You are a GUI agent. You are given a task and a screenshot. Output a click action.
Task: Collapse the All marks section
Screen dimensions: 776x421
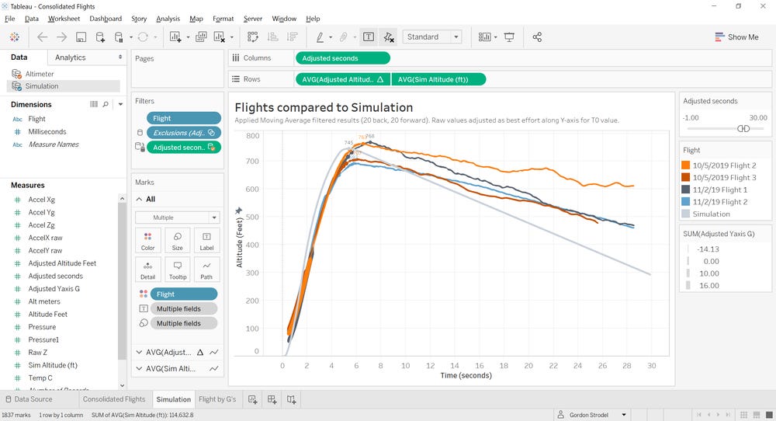click(x=139, y=199)
